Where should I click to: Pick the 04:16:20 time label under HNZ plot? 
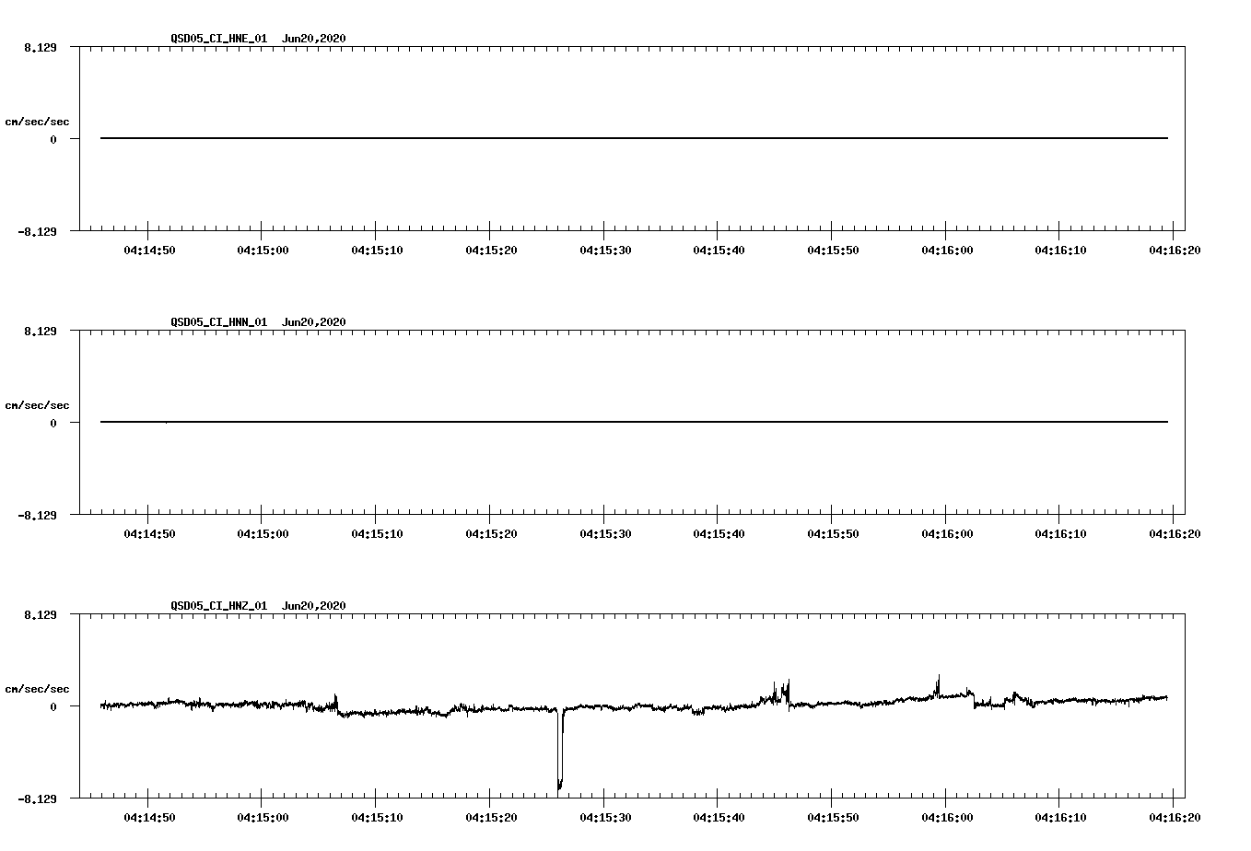point(1175,817)
